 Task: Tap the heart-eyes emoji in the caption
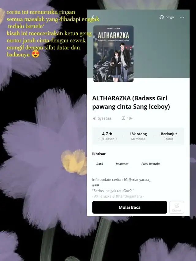coord(35,54)
